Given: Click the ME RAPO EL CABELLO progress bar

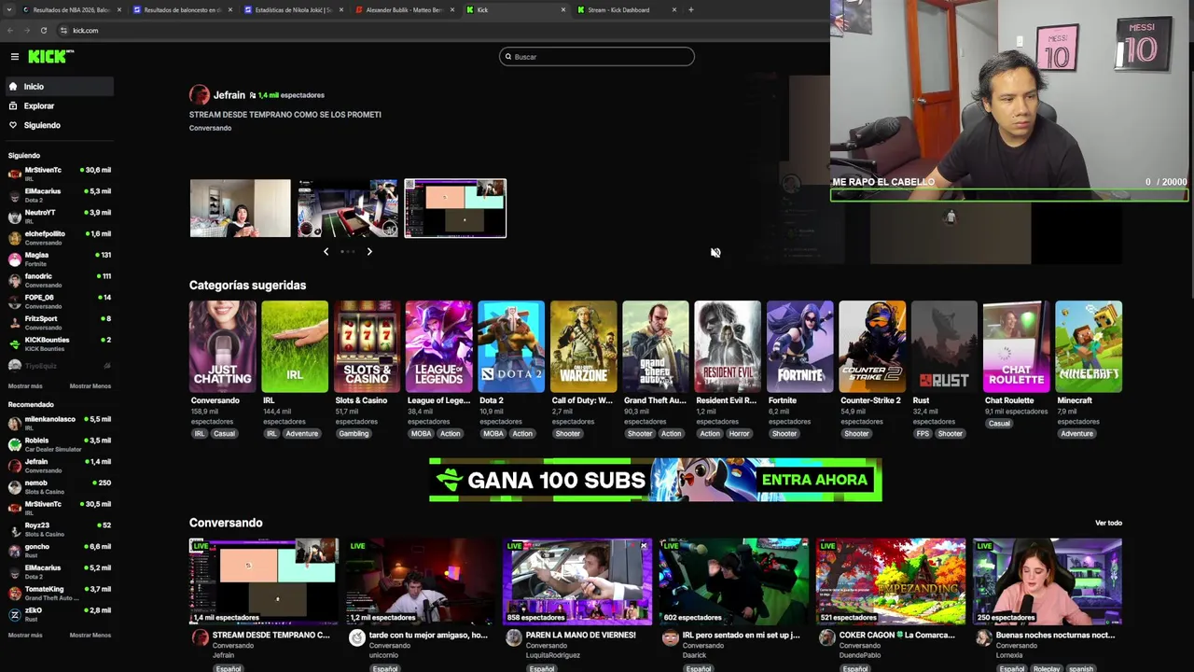Looking at the screenshot, I should 1009,195.
